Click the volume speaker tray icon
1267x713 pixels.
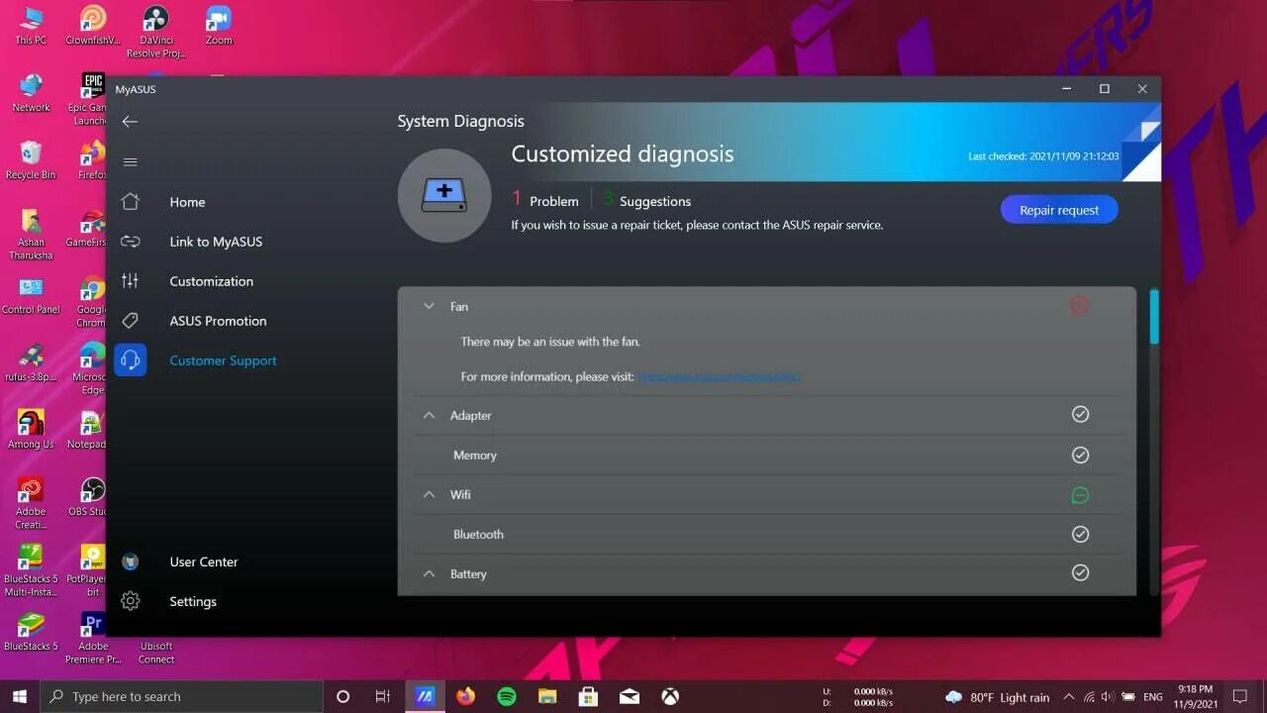pyautogui.click(x=1107, y=697)
